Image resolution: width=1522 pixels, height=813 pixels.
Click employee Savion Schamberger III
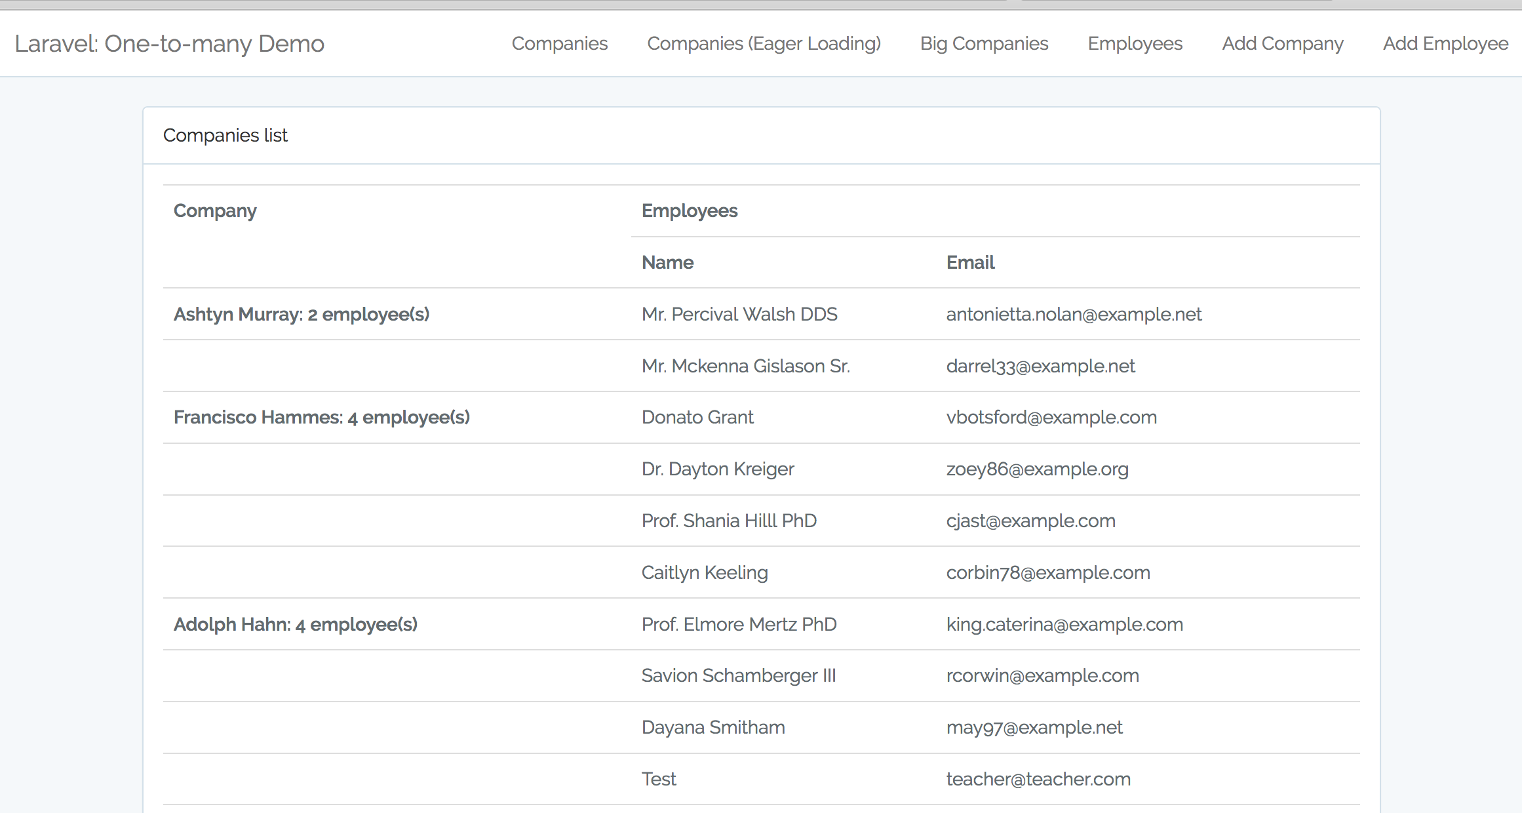(738, 675)
